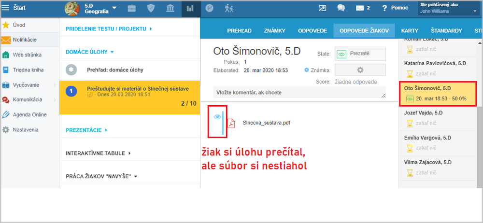
Task: Click the walking pedestrians icon
Action: tap(229, 8)
